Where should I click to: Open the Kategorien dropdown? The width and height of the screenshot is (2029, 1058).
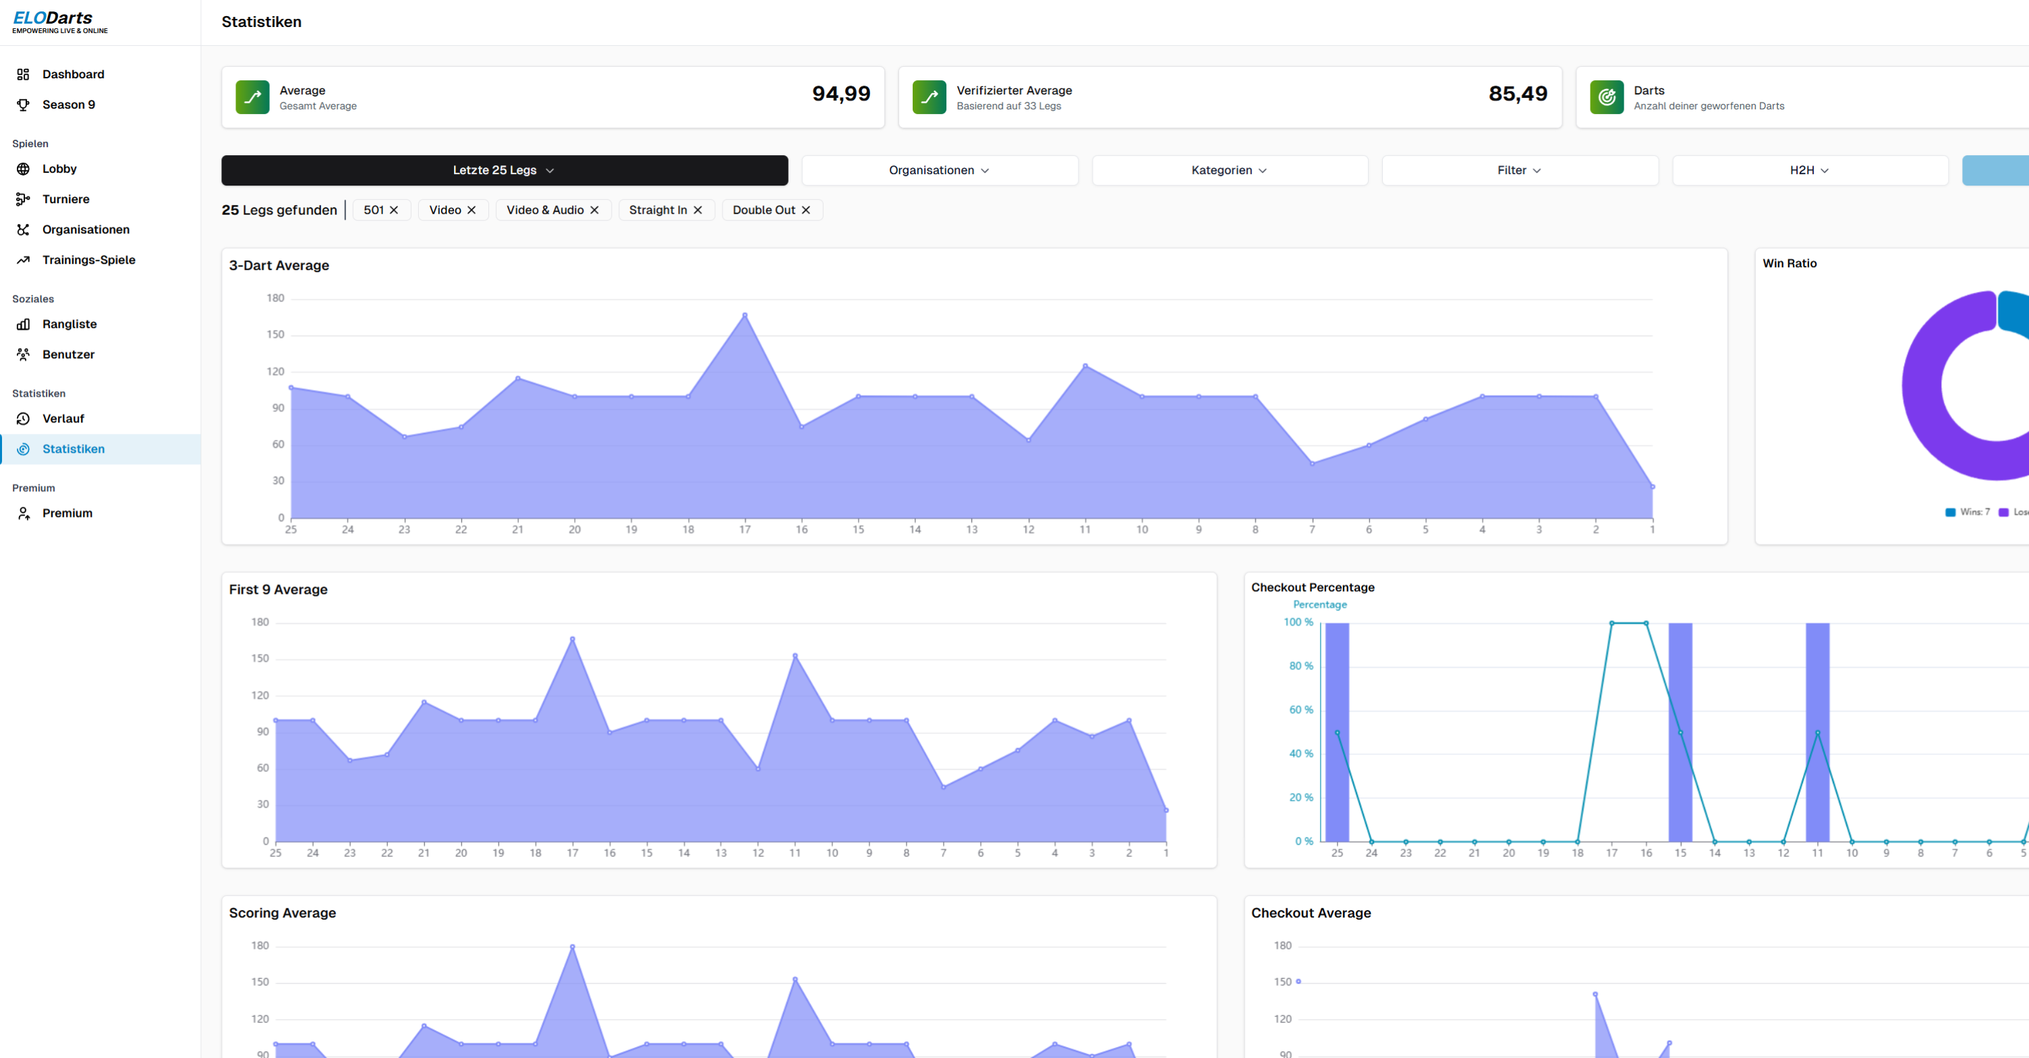coord(1229,170)
